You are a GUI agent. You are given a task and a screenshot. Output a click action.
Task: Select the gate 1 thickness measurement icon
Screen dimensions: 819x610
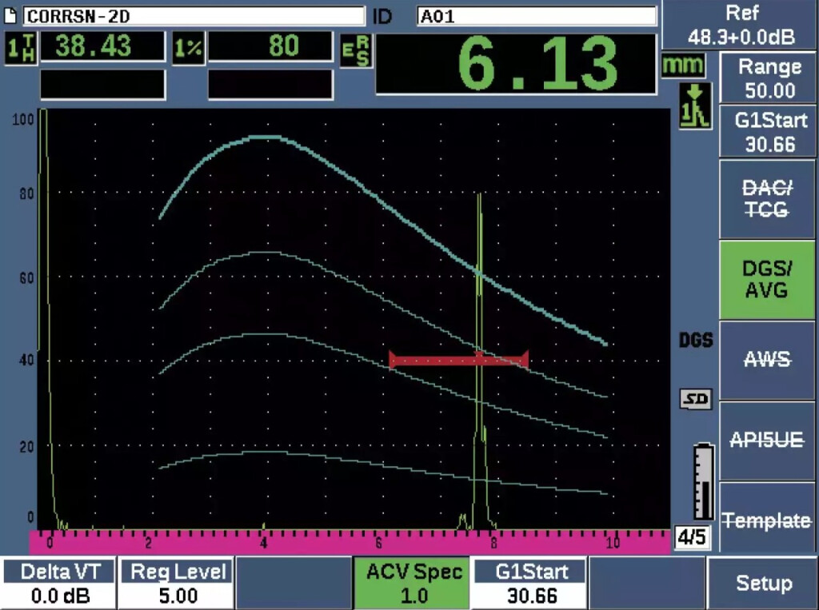(17, 49)
